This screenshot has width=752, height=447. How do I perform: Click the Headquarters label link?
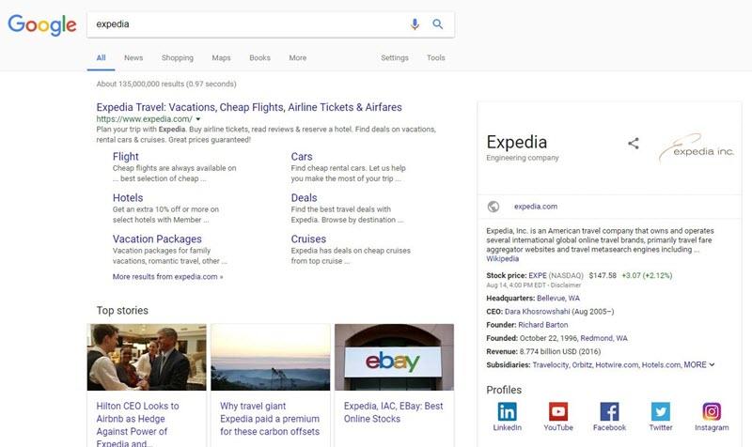coord(510,298)
